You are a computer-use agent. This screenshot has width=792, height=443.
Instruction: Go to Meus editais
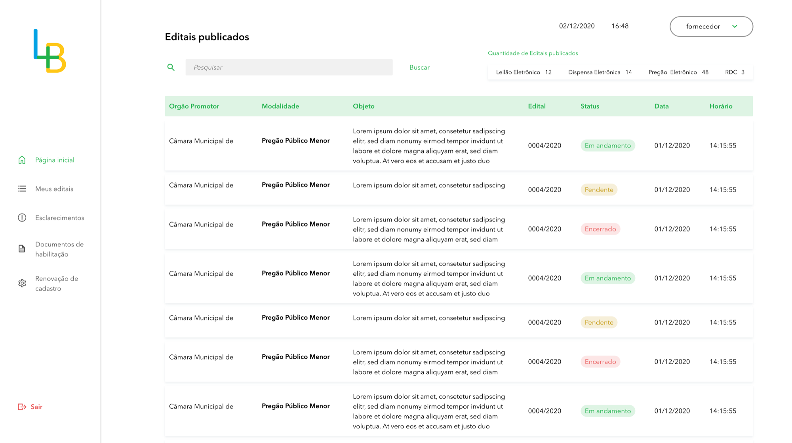click(x=54, y=189)
